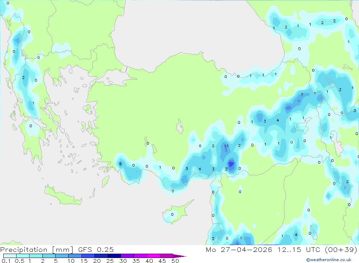Click the '35' legend scale label
The width and height of the screenshot is (359, 263).
coord(136,261)
